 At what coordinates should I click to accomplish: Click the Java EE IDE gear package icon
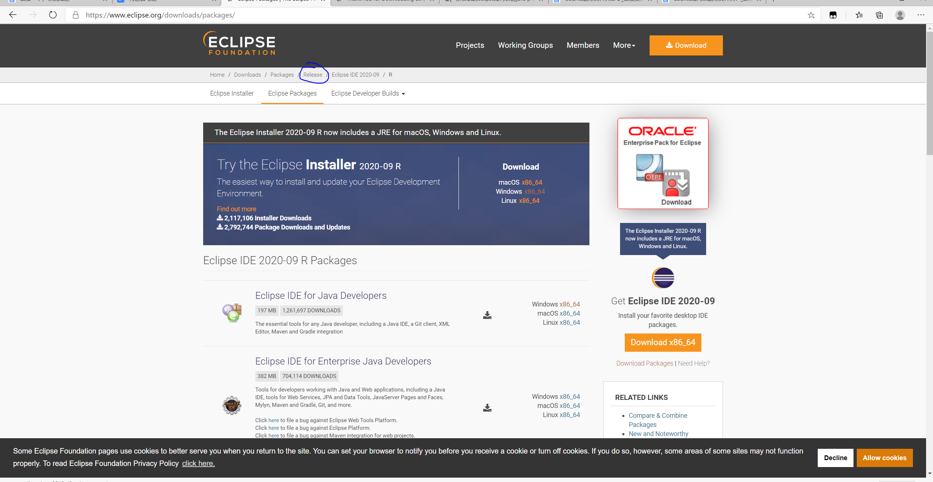coord(232,405)
